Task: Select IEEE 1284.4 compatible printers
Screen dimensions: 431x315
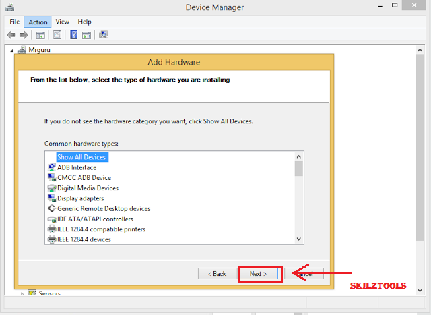Action: click(101, 229)
